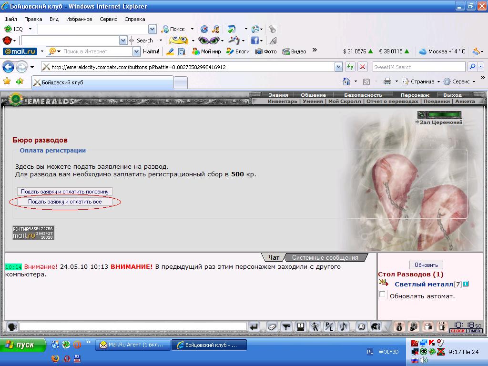Image resolution: width=488 pixels, height=366 pixels.
Task: Click the funnel filter icon in game toolbar
Action: (x=286, y=327)
